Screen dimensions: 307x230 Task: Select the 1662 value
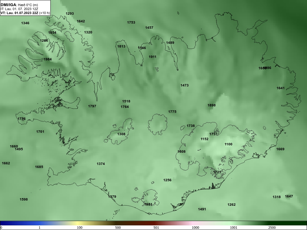pos(6,163)
